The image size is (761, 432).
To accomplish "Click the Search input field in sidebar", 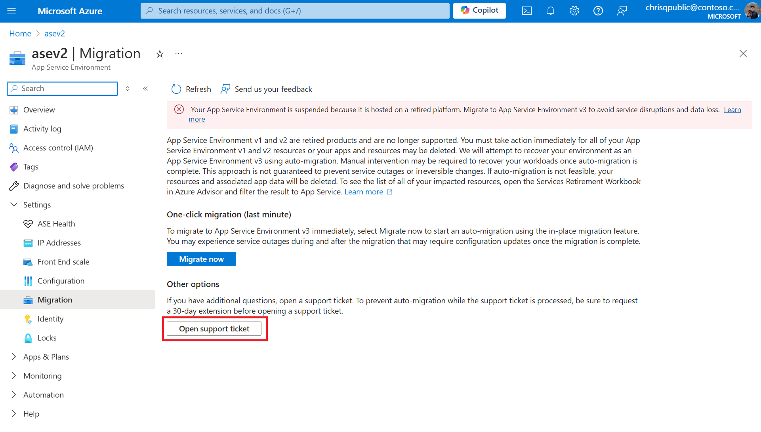I will click(x=62, y=88).
